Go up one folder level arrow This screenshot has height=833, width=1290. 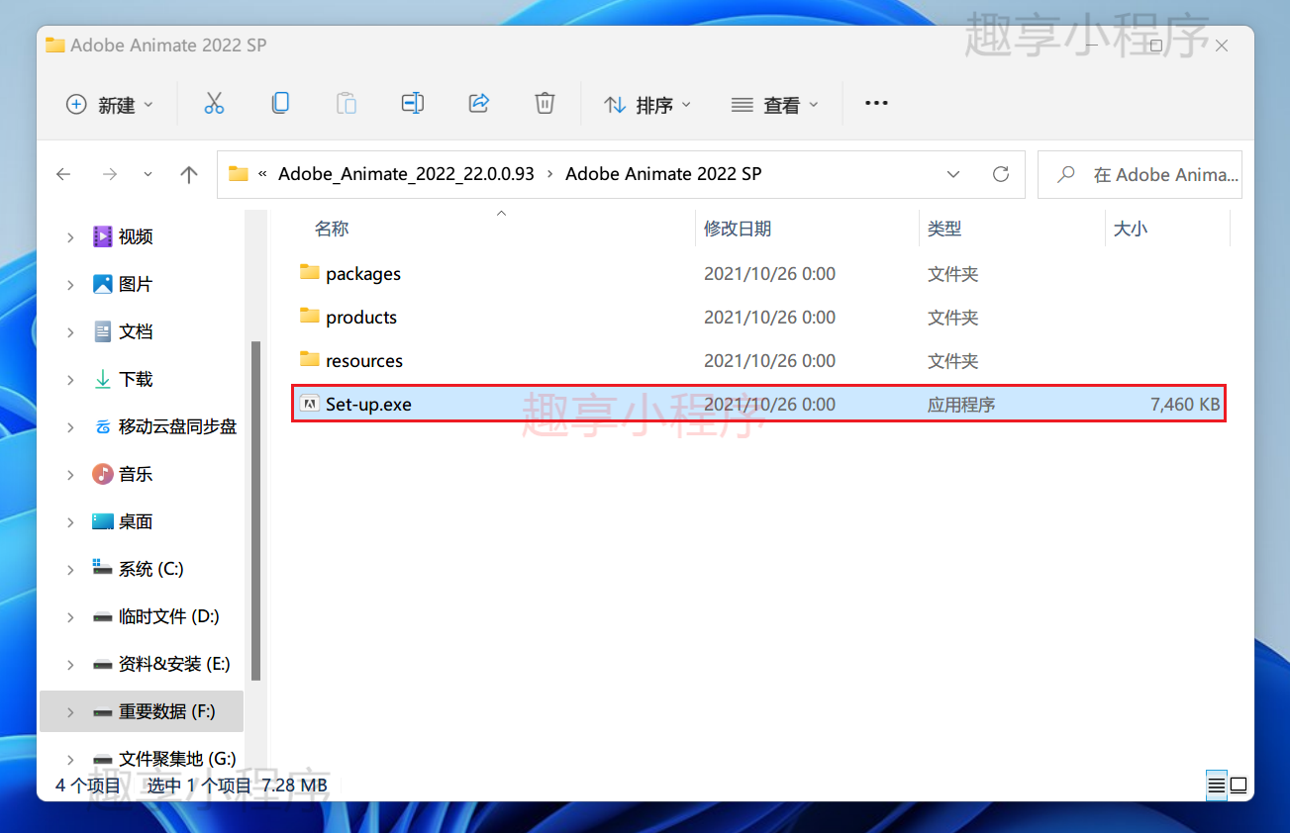pyautogui.click(x=189, y=174)
